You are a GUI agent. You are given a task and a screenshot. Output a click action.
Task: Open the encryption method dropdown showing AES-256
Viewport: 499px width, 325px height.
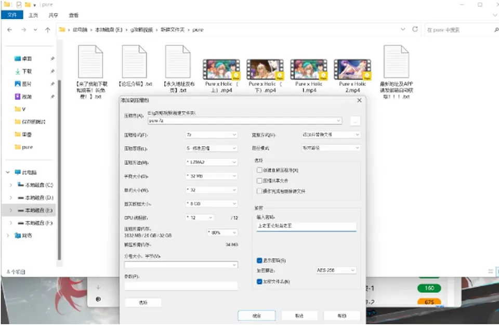[336, 270]
